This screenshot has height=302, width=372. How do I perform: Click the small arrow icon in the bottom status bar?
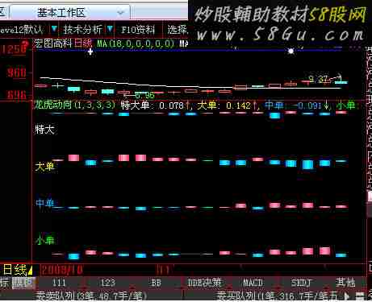pyautogui.click(x=347, y=296)
